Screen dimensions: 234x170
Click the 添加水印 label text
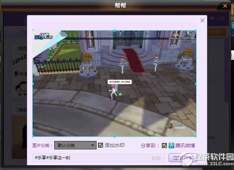click(x=115, y=145)
